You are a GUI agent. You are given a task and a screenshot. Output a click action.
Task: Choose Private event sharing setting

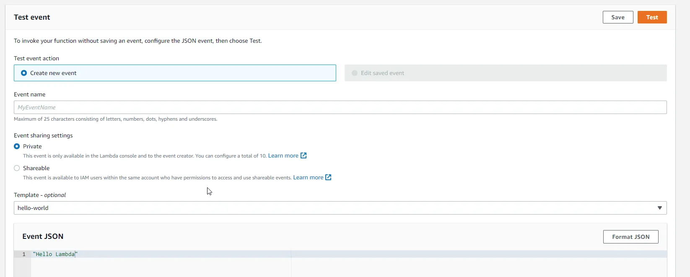[x=17, y=146]
